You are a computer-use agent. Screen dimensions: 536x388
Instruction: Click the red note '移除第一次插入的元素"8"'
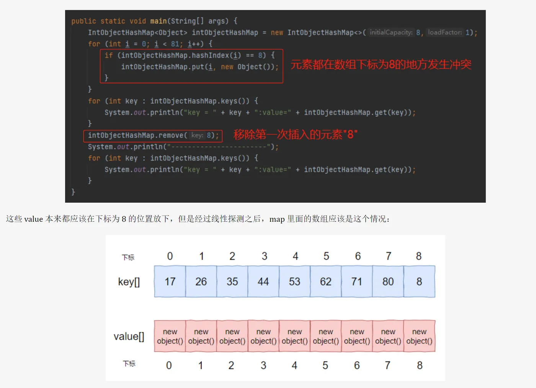[296, 134]
